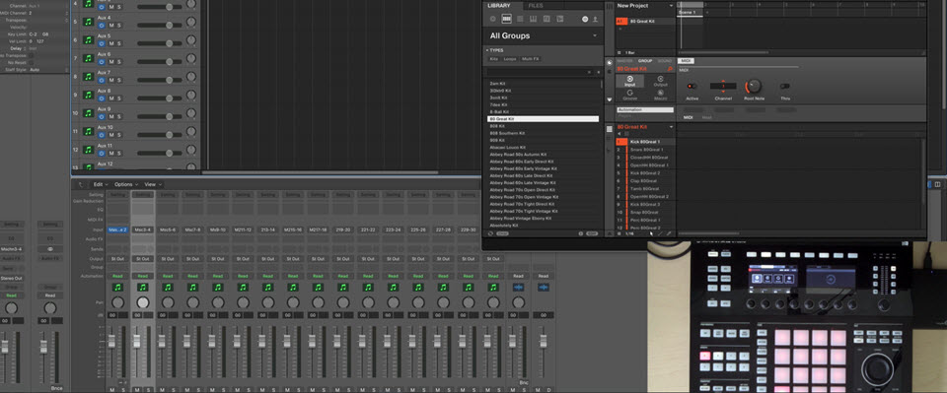Viewport: 947px width, 393px height.
Task: Click the Aux 9 track instrument icon
Action: tap(88, 112)
